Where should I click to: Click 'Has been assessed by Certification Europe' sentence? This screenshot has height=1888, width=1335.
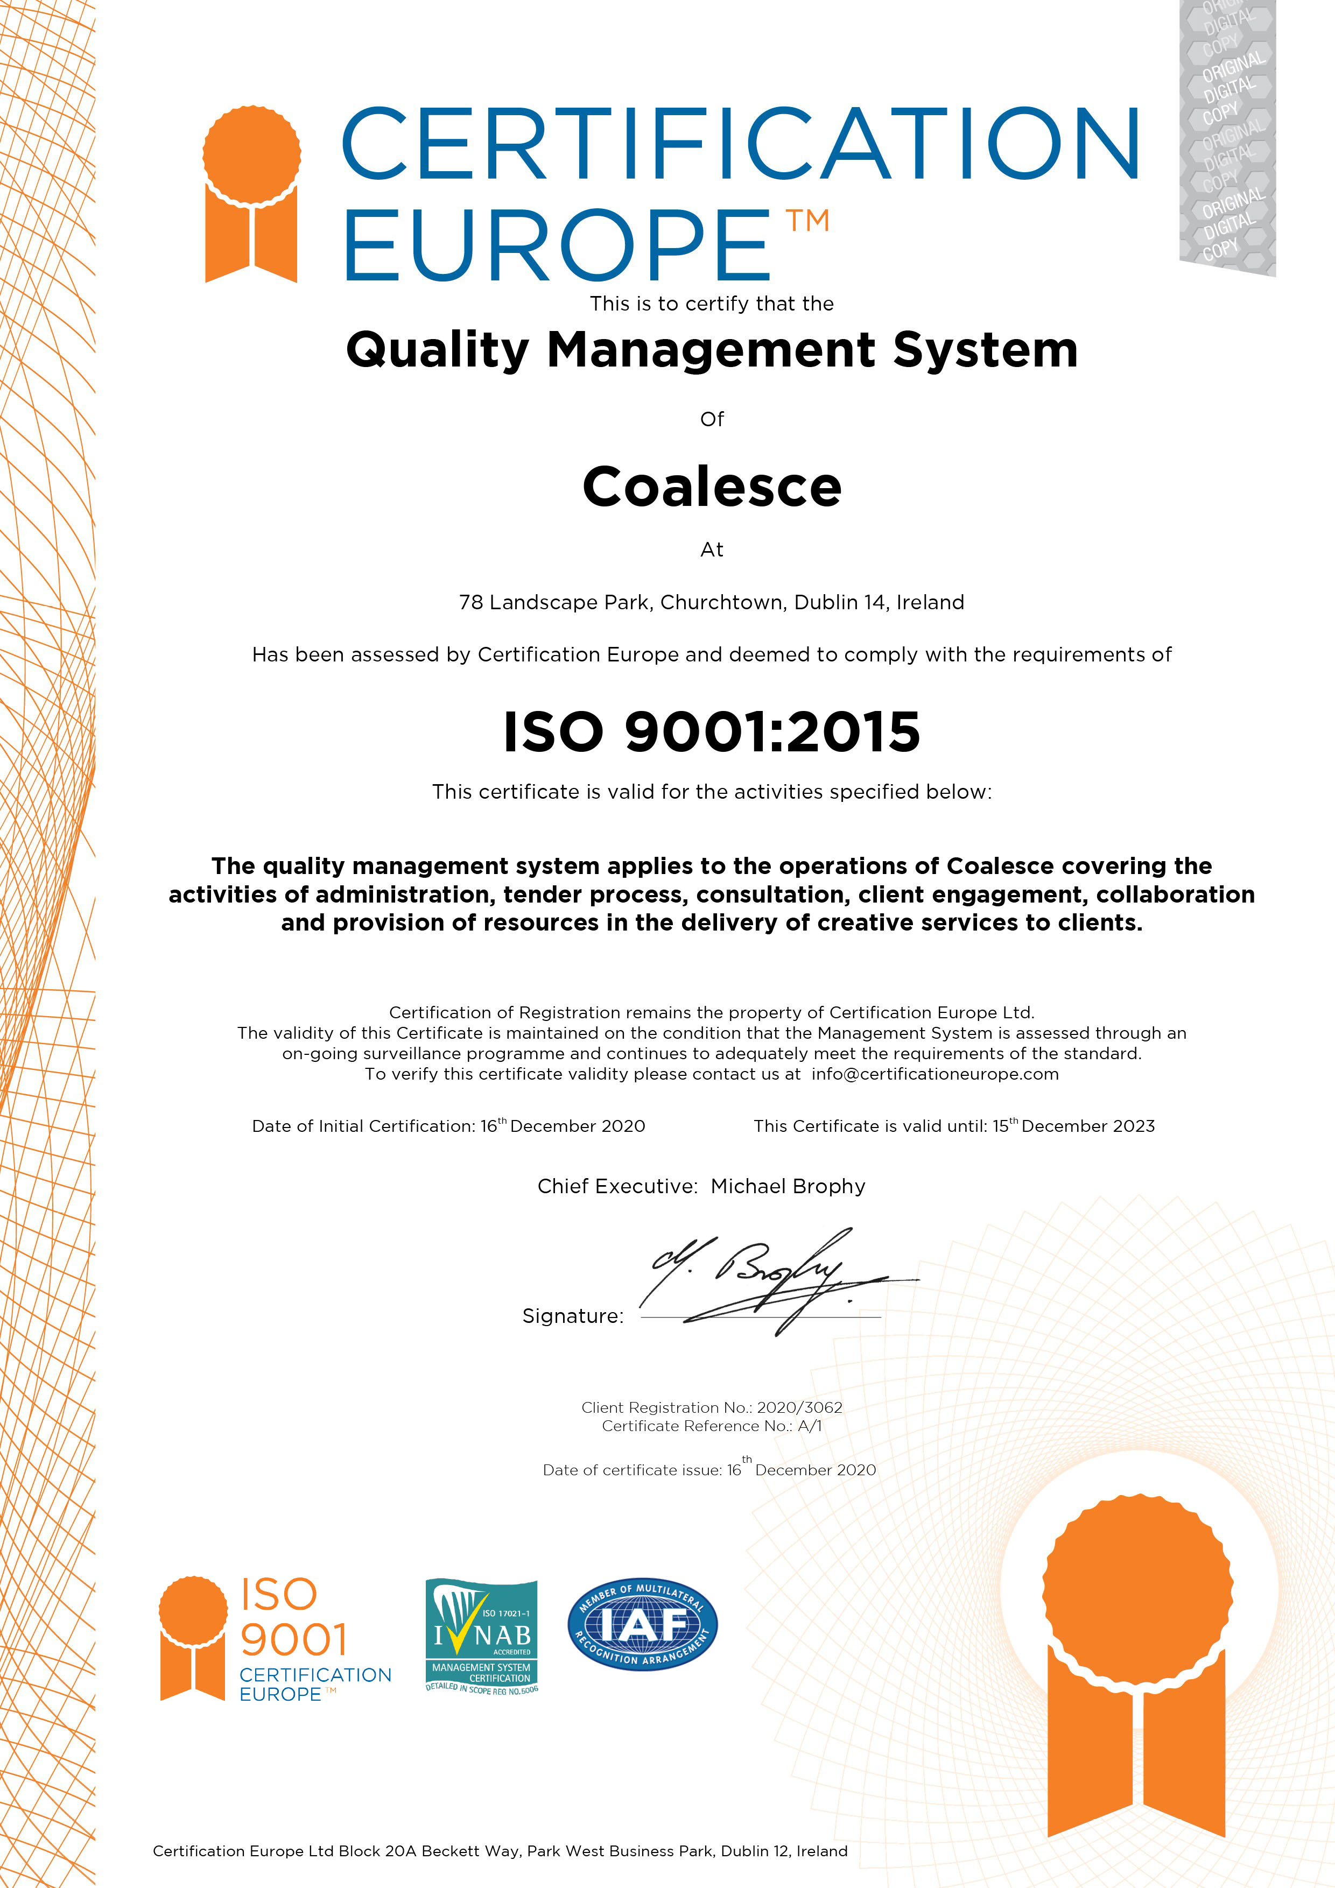(712, 654)
